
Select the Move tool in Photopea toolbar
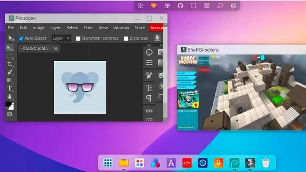coord(10,48)
